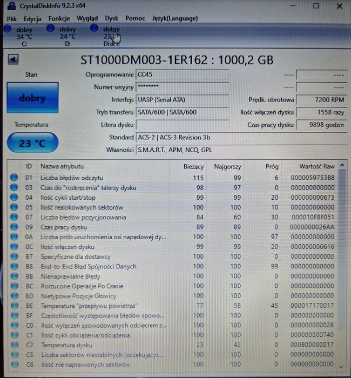The width and height of the screenshot is (351, 378).
Task: Click the Wartość Raw column header
Action: 309,166
